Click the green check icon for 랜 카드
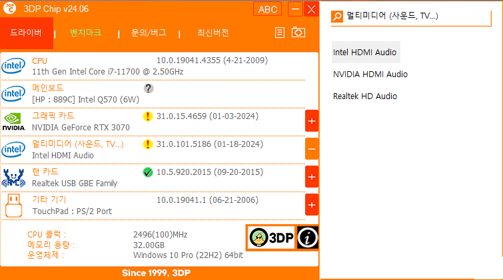 tap(147, 172)
